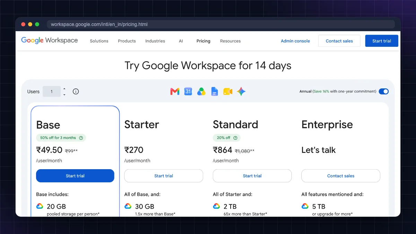Click 'Try Google Workspace for 14 days' heading
This screenshot has height=234, width=416.
[x=208, y=66]
